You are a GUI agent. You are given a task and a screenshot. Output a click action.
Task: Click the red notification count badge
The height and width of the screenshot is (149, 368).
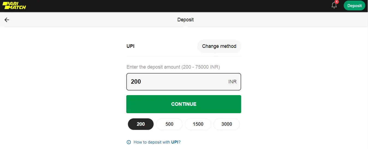click(337, 2)
